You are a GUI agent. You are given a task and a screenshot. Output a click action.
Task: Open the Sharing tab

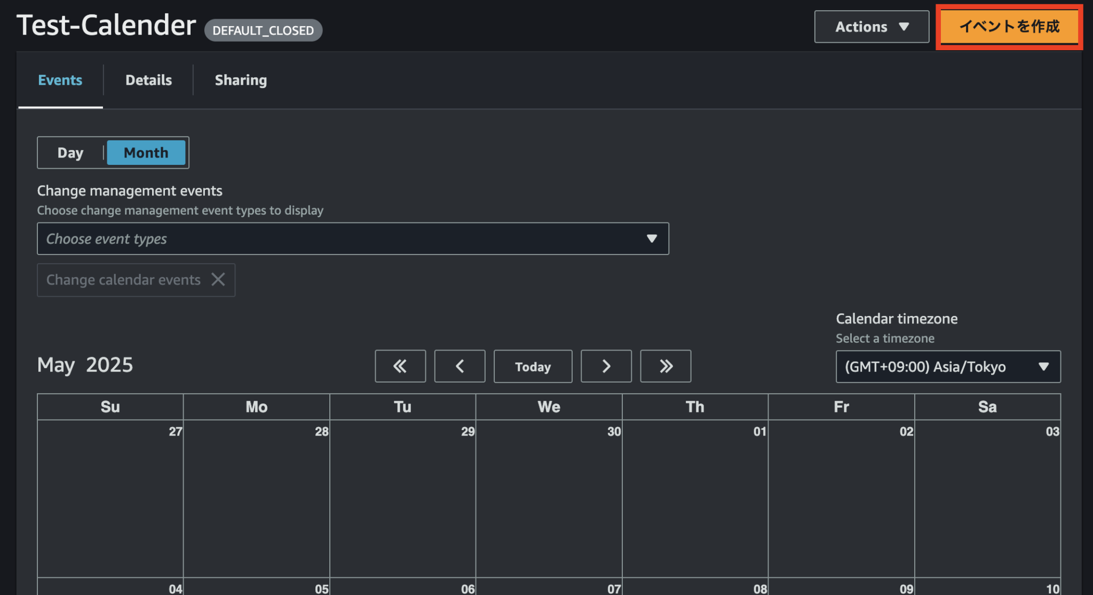coord(241,80)
